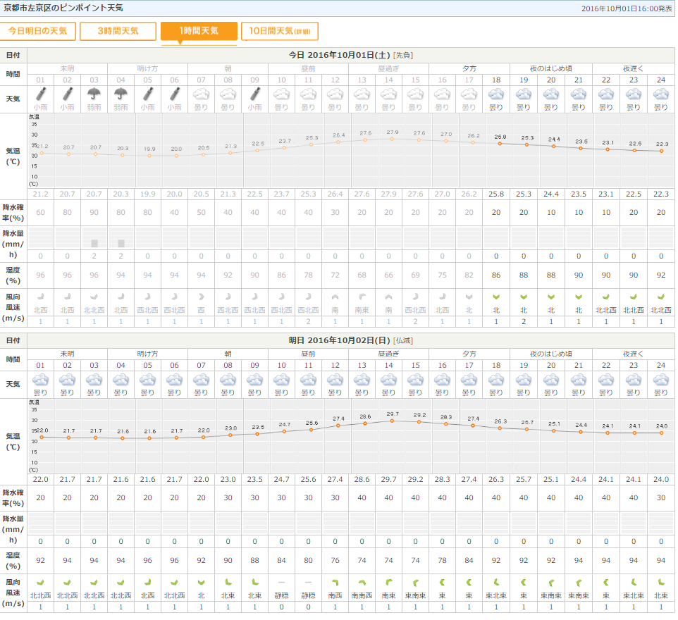Click today's 19時 wind speed value 2
Screen dimensions: 678x620
point(524,322)
